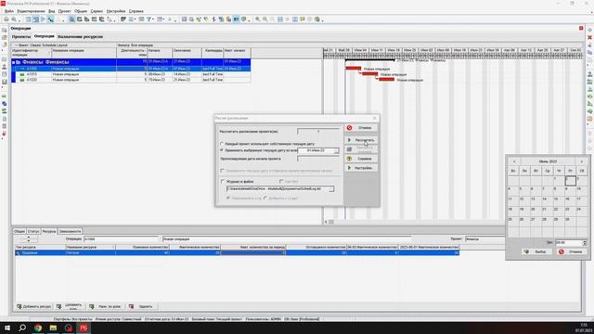Switch to the Назначения ресурсов tab

click(80, 37)
